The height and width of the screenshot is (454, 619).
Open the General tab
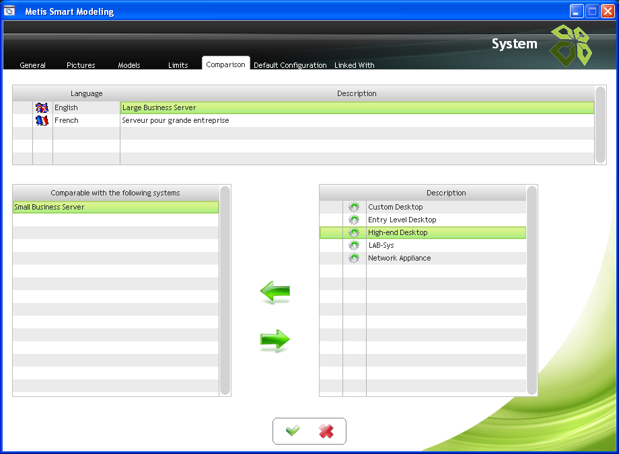pos(33,65)
